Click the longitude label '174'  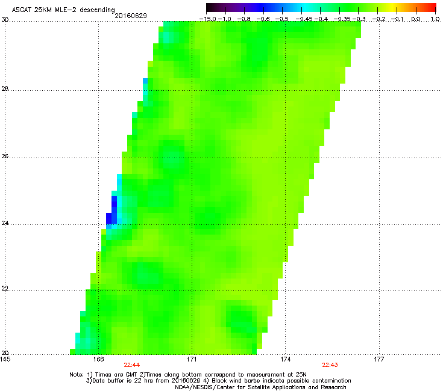pos(285,359)
